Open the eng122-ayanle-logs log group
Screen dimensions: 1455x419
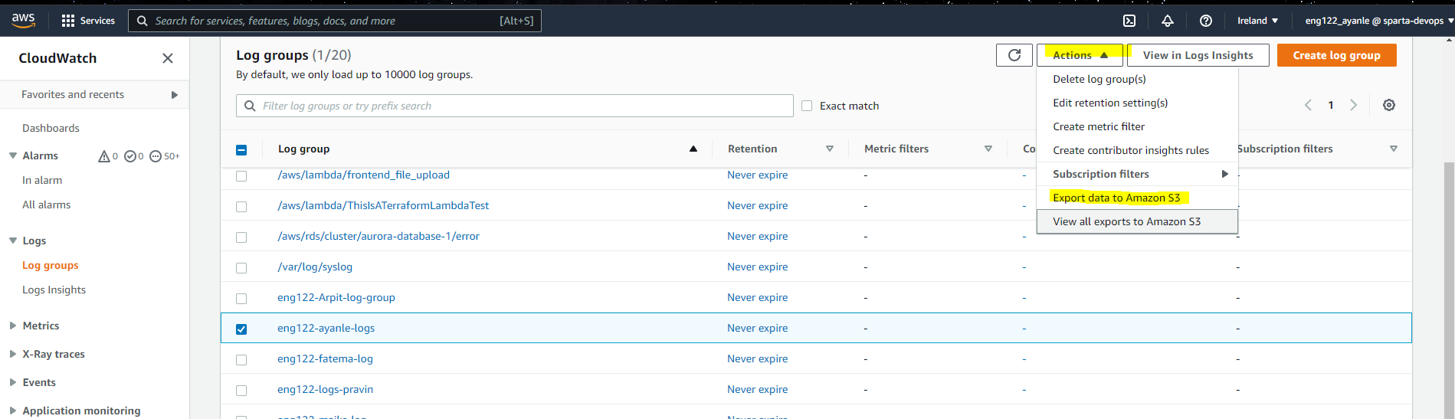pos(326,328)
